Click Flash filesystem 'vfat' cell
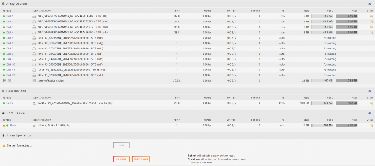Viewport: 375px width, 166px height. pyautogui.click(x=282, y=126)
